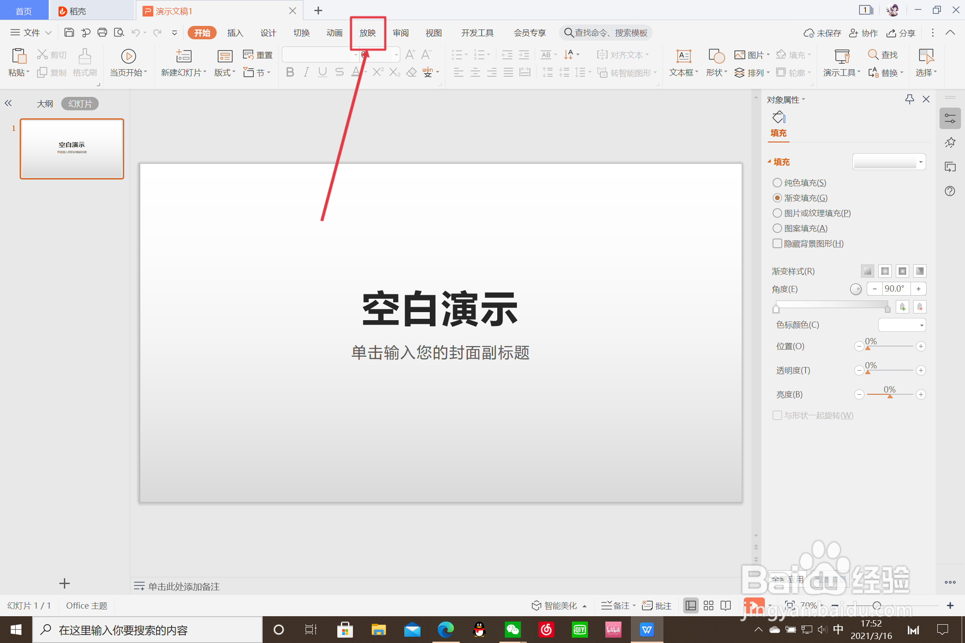This screenshot has width=965, height=643.
Task: Click the New Slide icon
Action: coord(184,56)
